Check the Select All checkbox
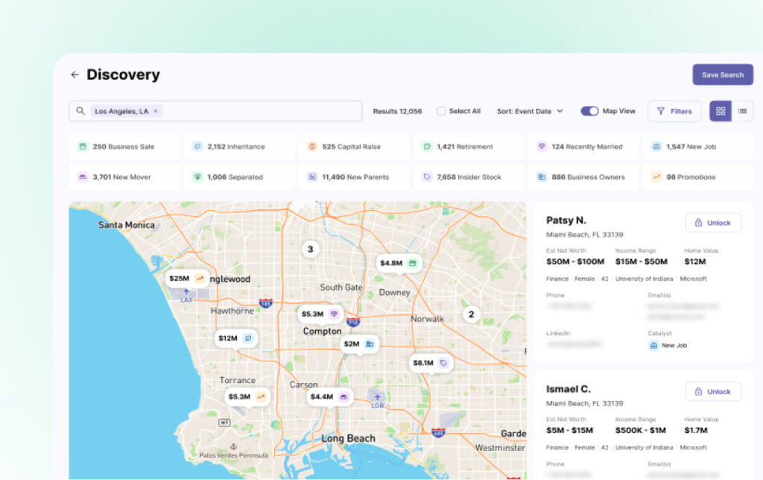Viewport: 763px width, 480px height. click(441, 111)
